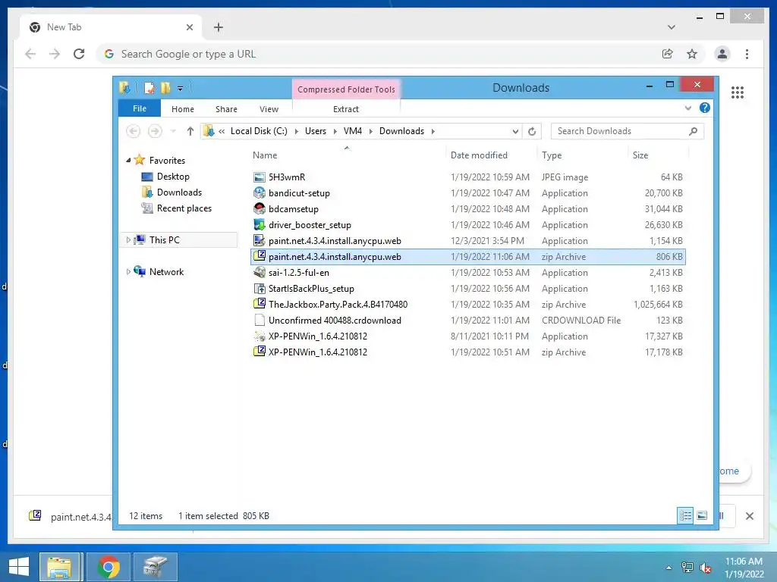The width and height of the screenshot is (777, 582).
Task: Switch to large thumbnails view layout
Action: tap(702, 515)
